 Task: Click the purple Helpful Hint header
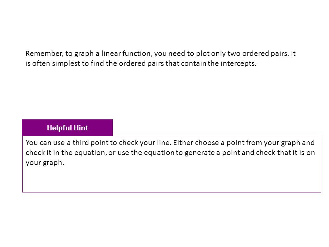pyautogui.click(x=68, y=128)
